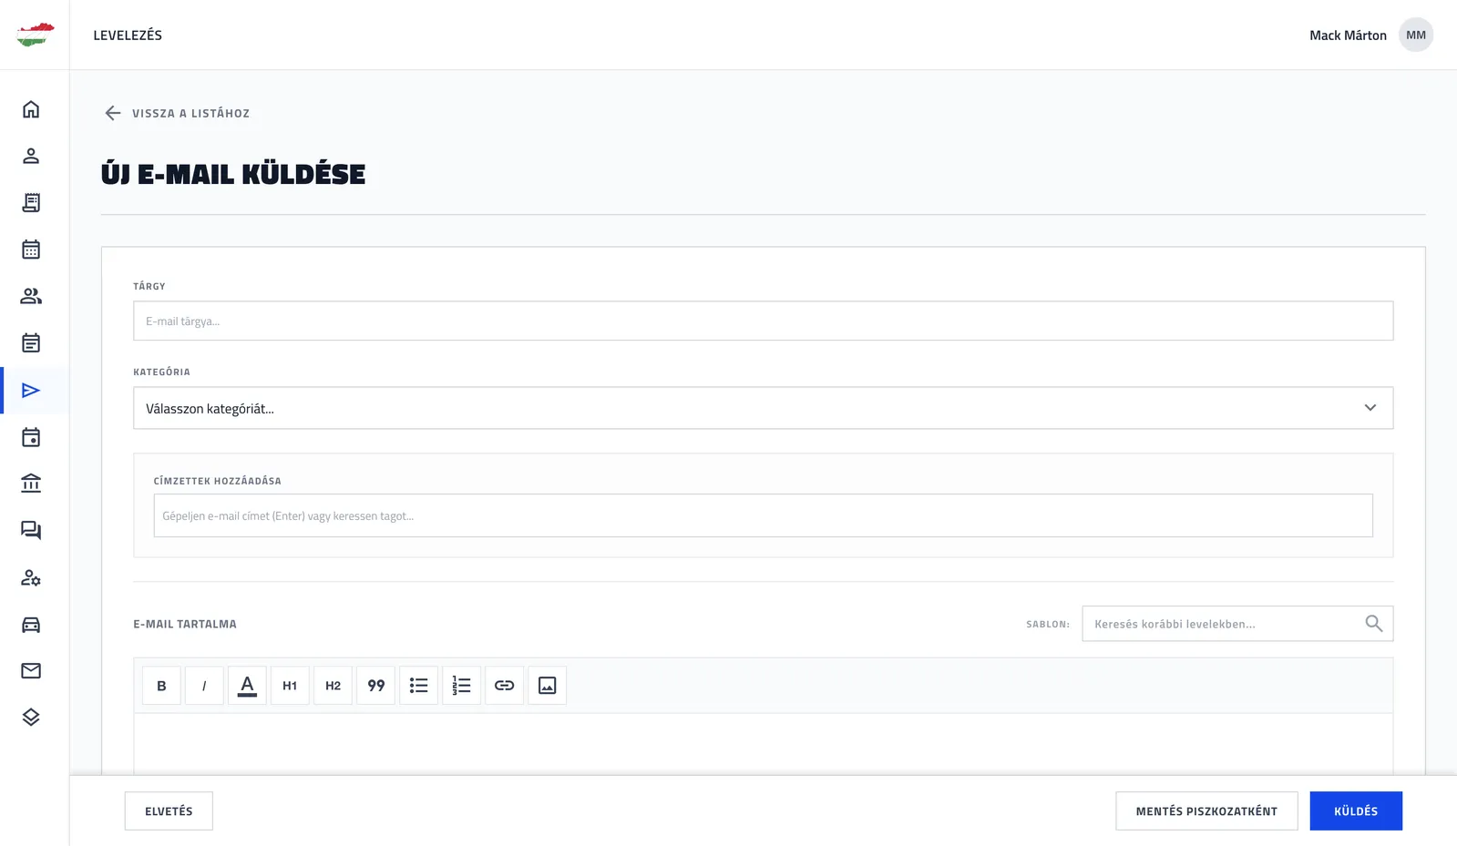Insert a hyperlink
The width and height of the screenshot is (1457, 846).
(505, 686)
